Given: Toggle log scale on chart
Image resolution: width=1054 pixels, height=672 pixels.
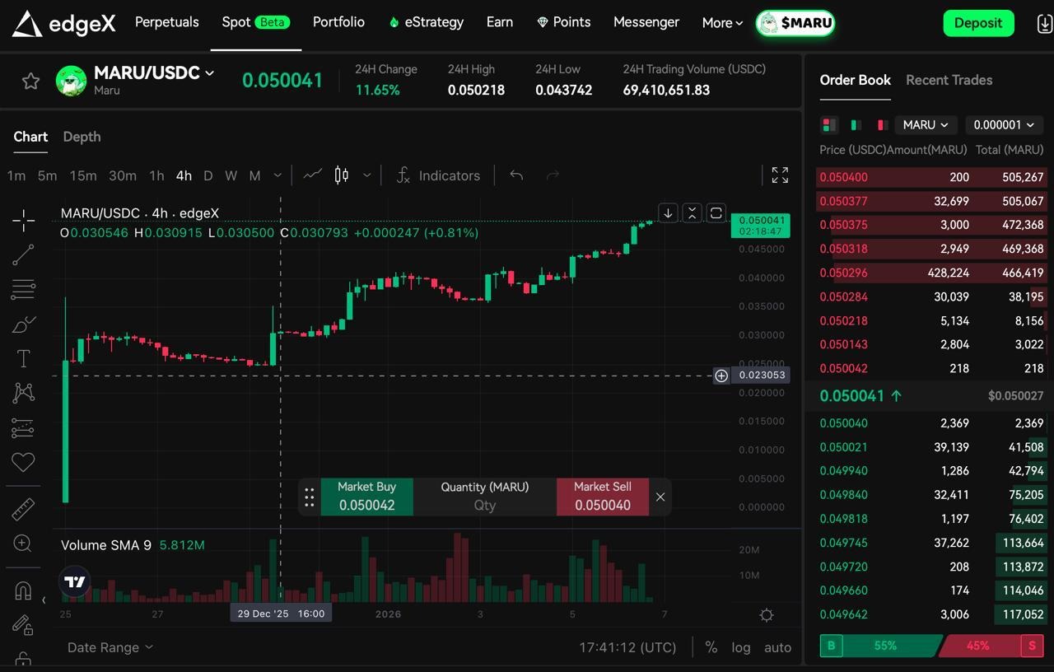Looking at the screenshot, I should point(741,647).
